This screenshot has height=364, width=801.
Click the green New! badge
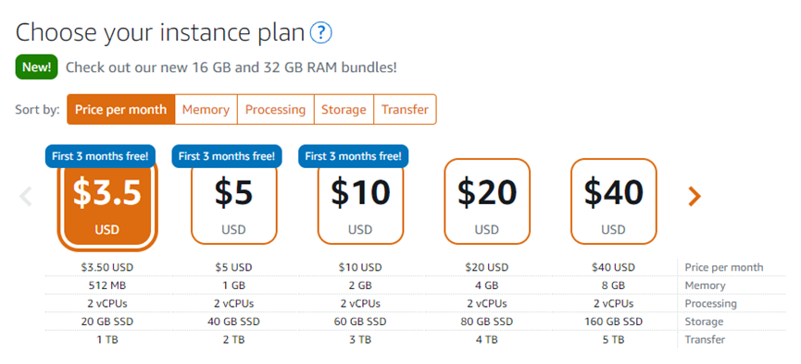[x=37, y=67]
